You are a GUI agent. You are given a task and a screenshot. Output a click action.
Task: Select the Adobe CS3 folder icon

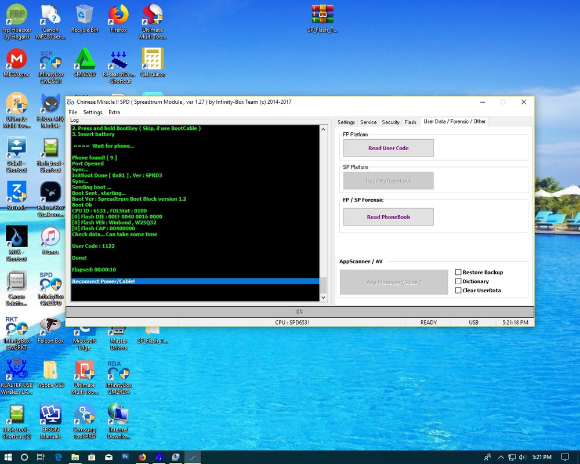(50, 374)
